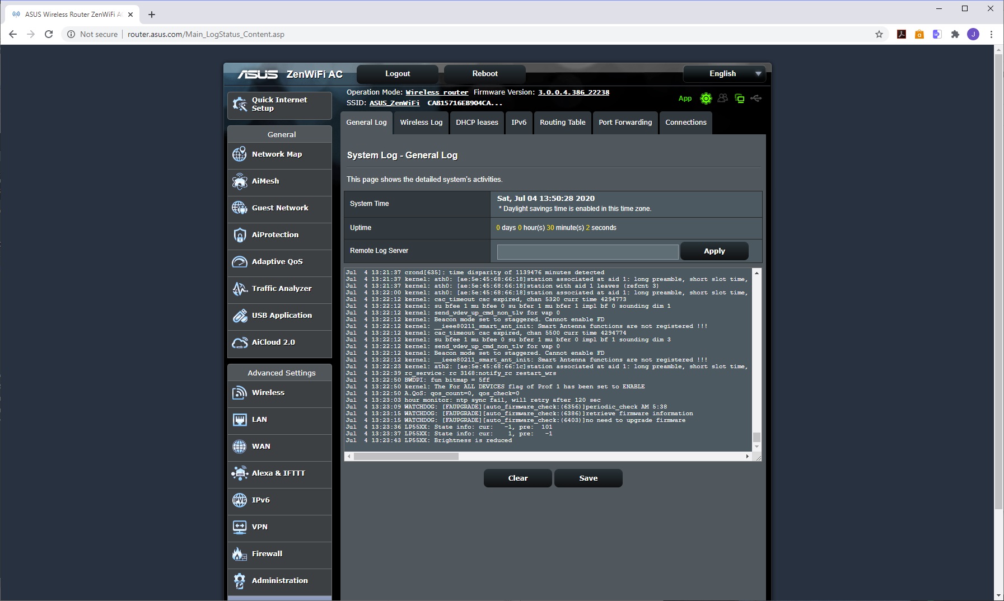Click the connected clients status icon
The width and height of the screenshot is (1004, 601).
coord(723,98)
